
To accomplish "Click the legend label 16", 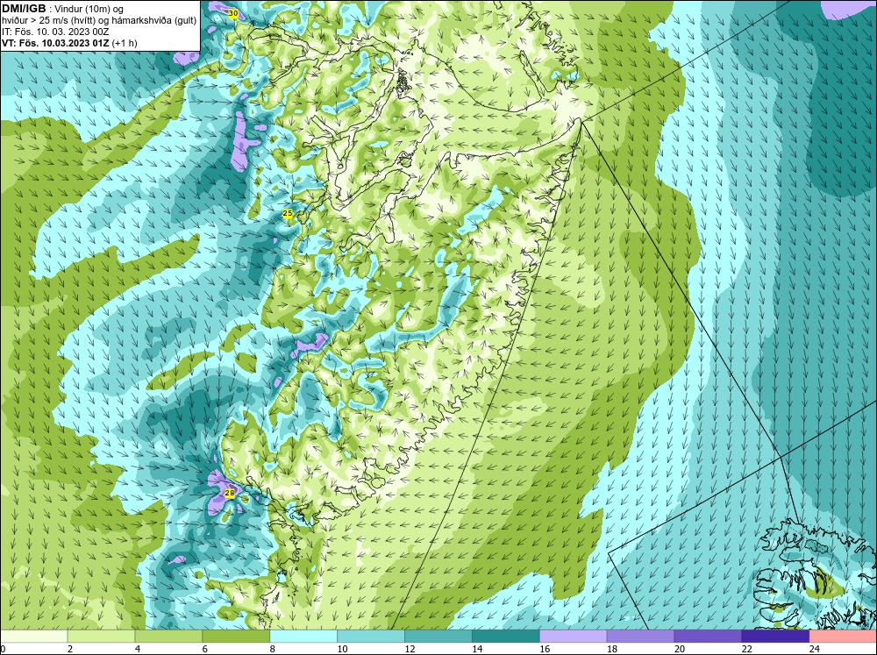I will coord(545,649).
